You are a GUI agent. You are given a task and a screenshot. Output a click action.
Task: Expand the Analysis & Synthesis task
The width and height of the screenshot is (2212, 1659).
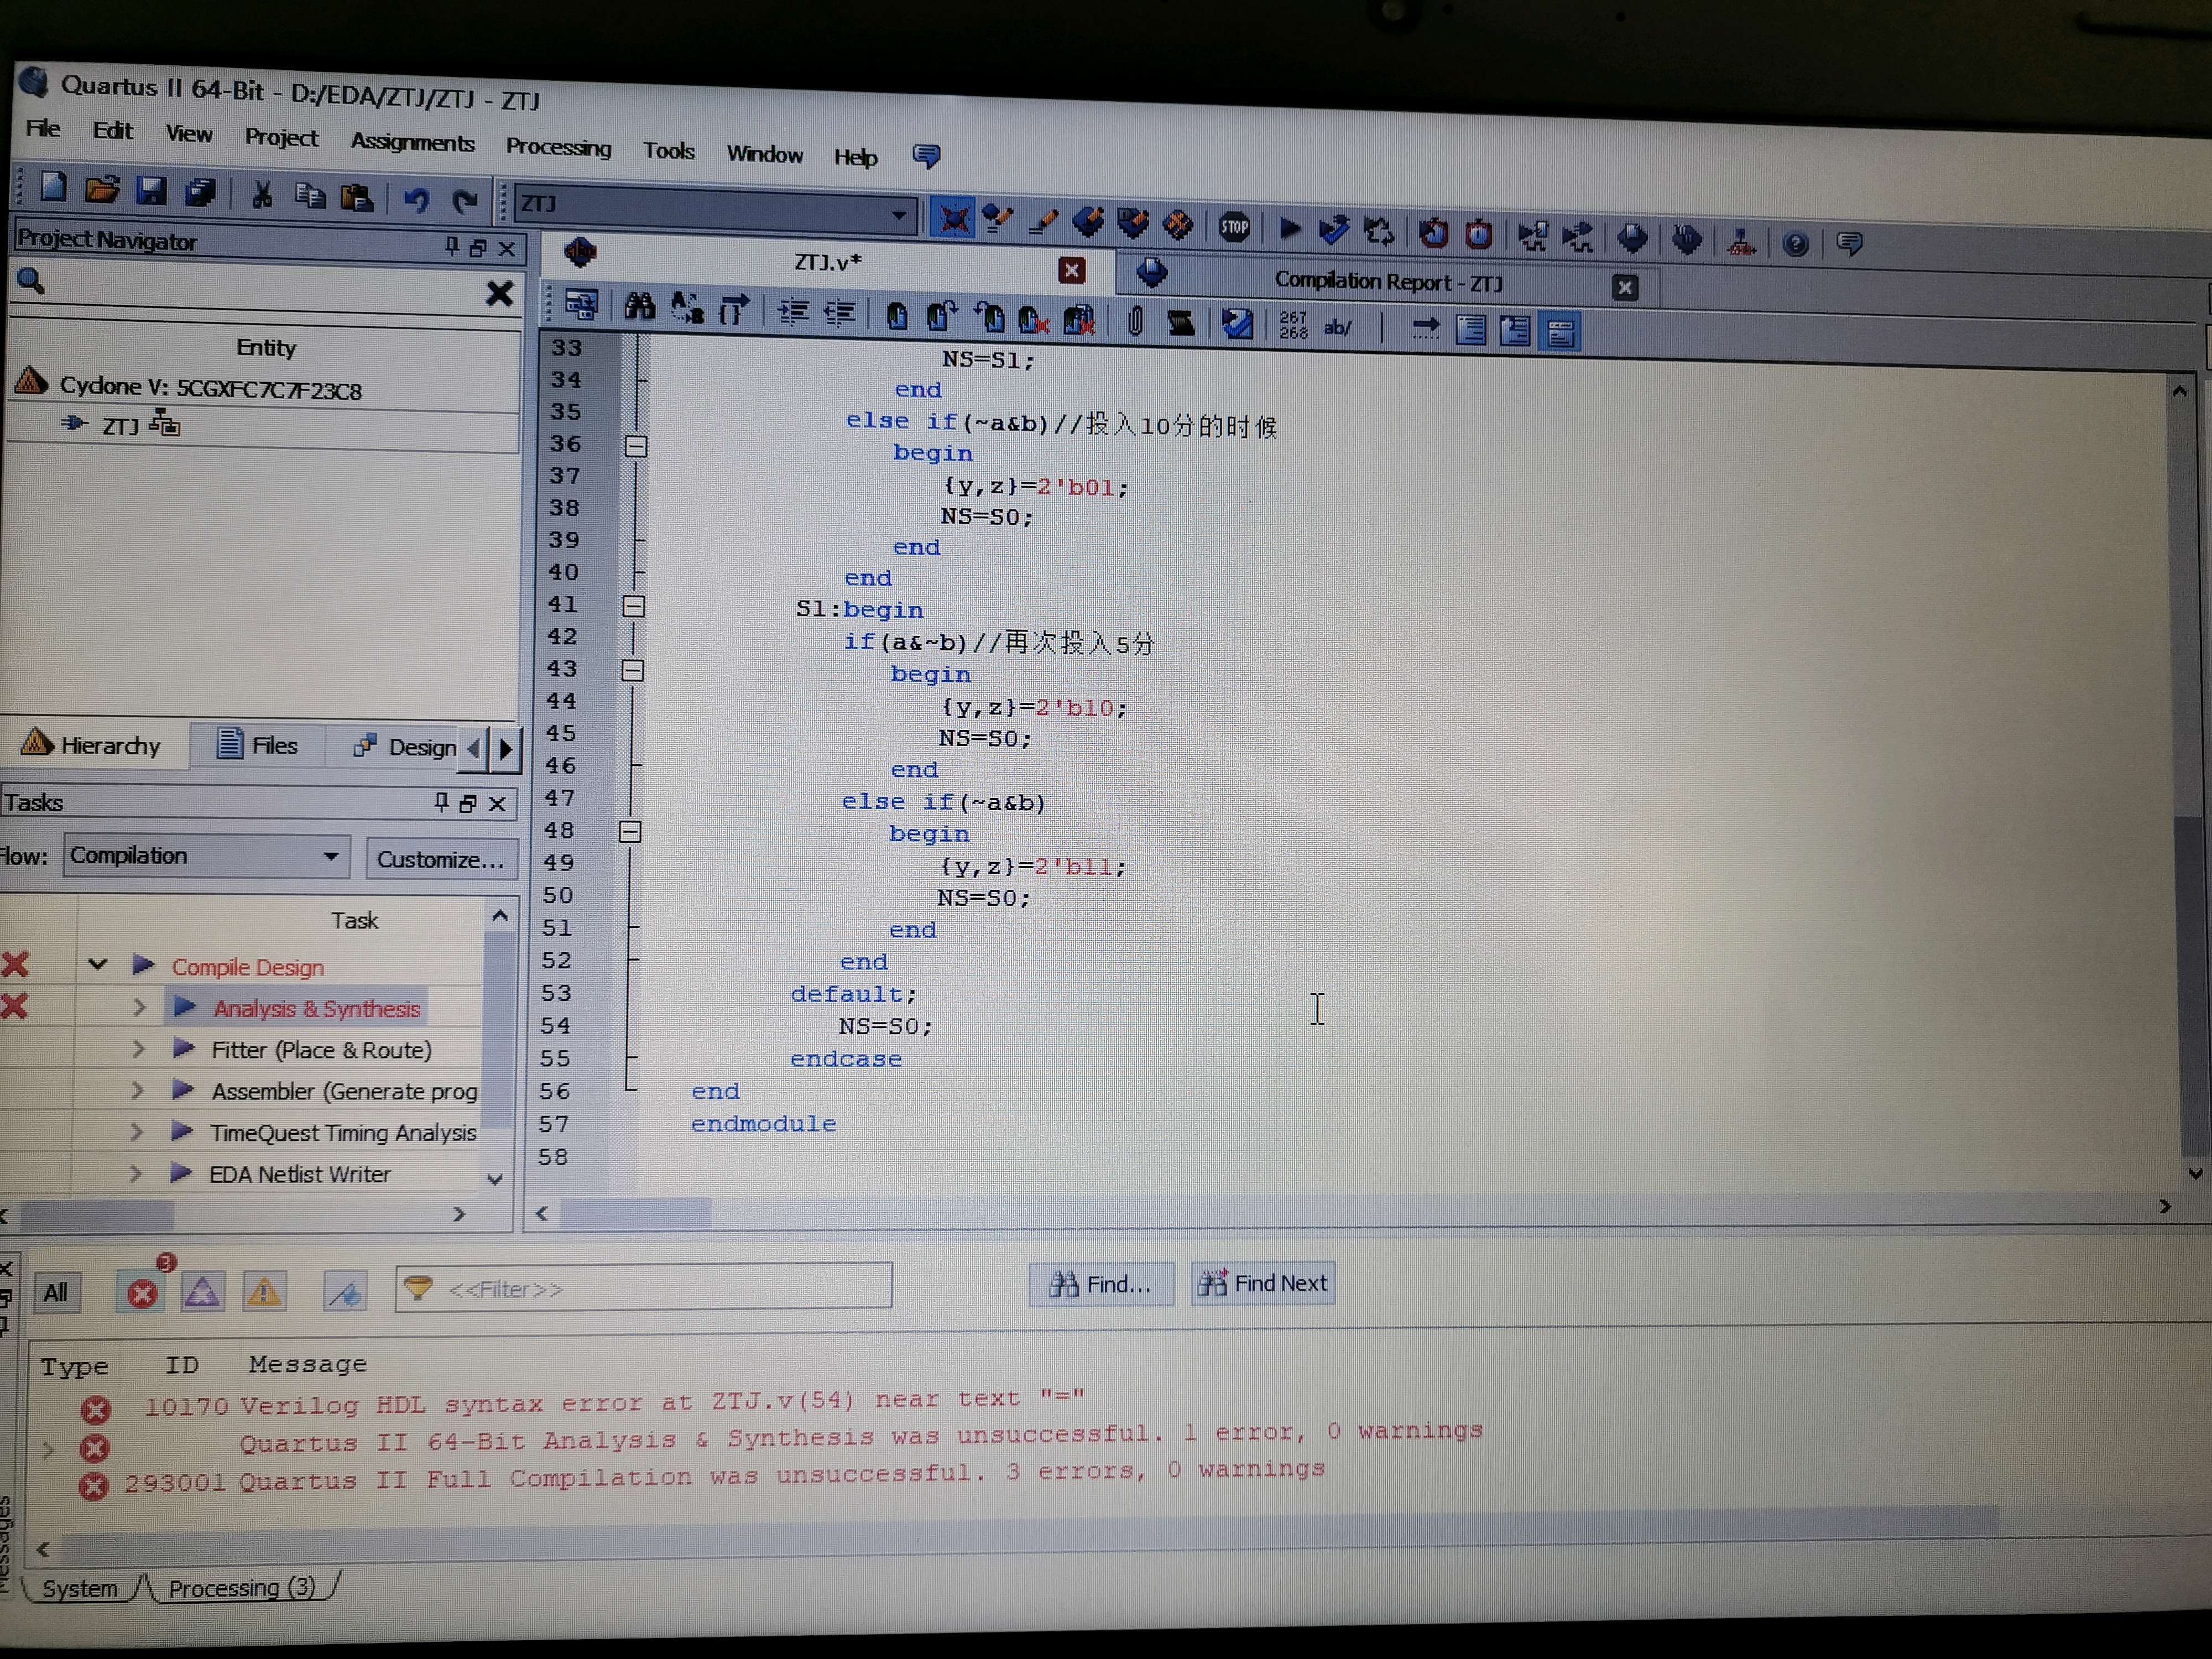139,1007
